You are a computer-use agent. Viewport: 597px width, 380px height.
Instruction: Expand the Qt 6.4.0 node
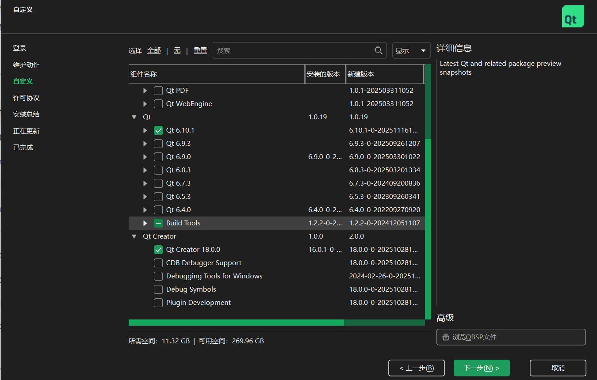point(145,210)
